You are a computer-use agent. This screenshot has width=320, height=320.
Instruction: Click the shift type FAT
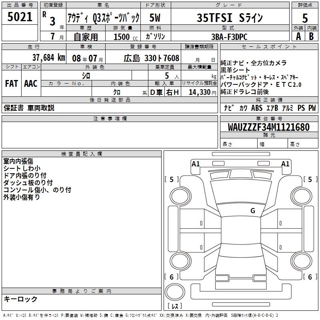point(12,84)
